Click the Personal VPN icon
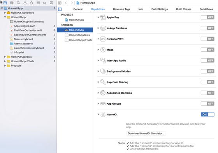 point(103,39)
